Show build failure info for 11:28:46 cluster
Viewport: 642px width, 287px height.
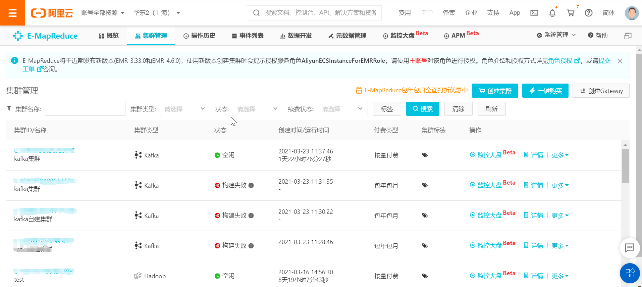click(251, 246)
